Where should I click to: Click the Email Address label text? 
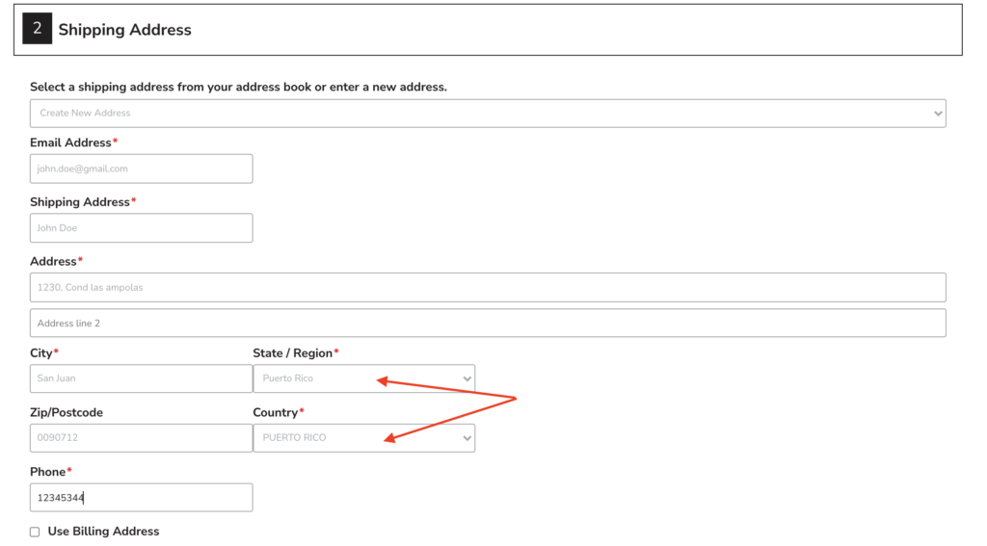tap(70, 143)
